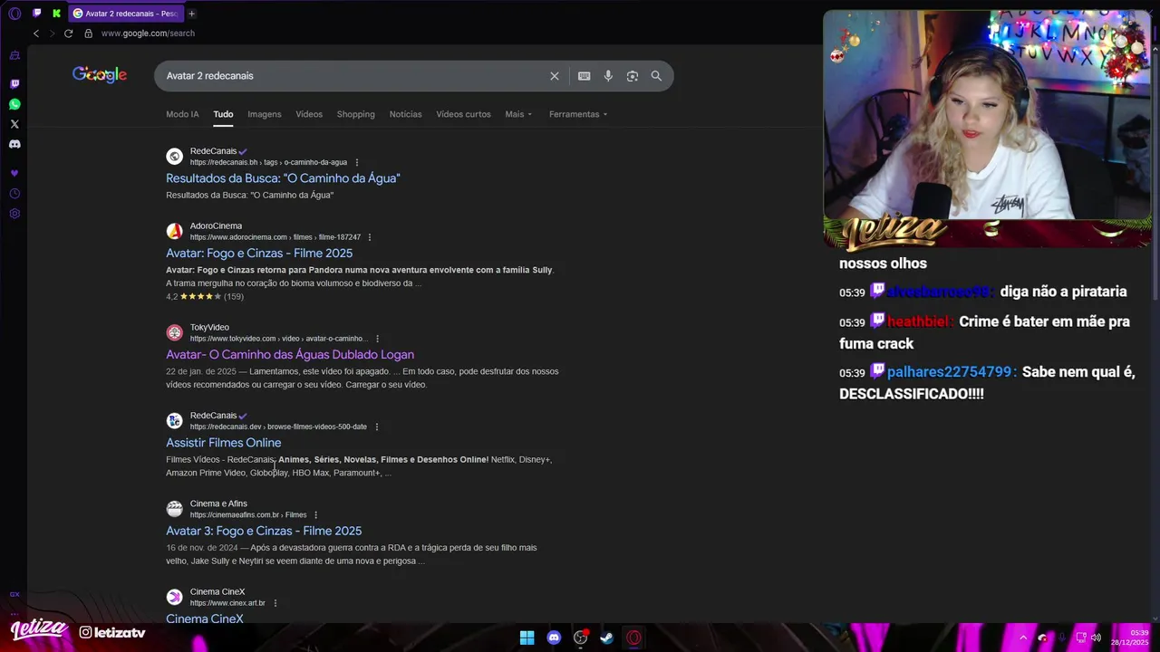This screenshot has width=1160, height=652.
Task: Click the site lock icon in address bar
Action: point(88,34)
